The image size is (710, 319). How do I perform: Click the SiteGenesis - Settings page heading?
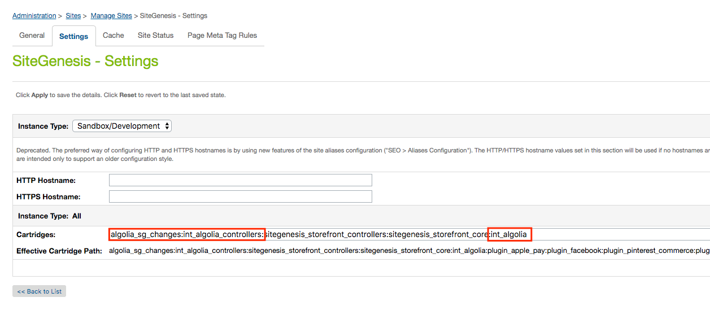[85, 61]
